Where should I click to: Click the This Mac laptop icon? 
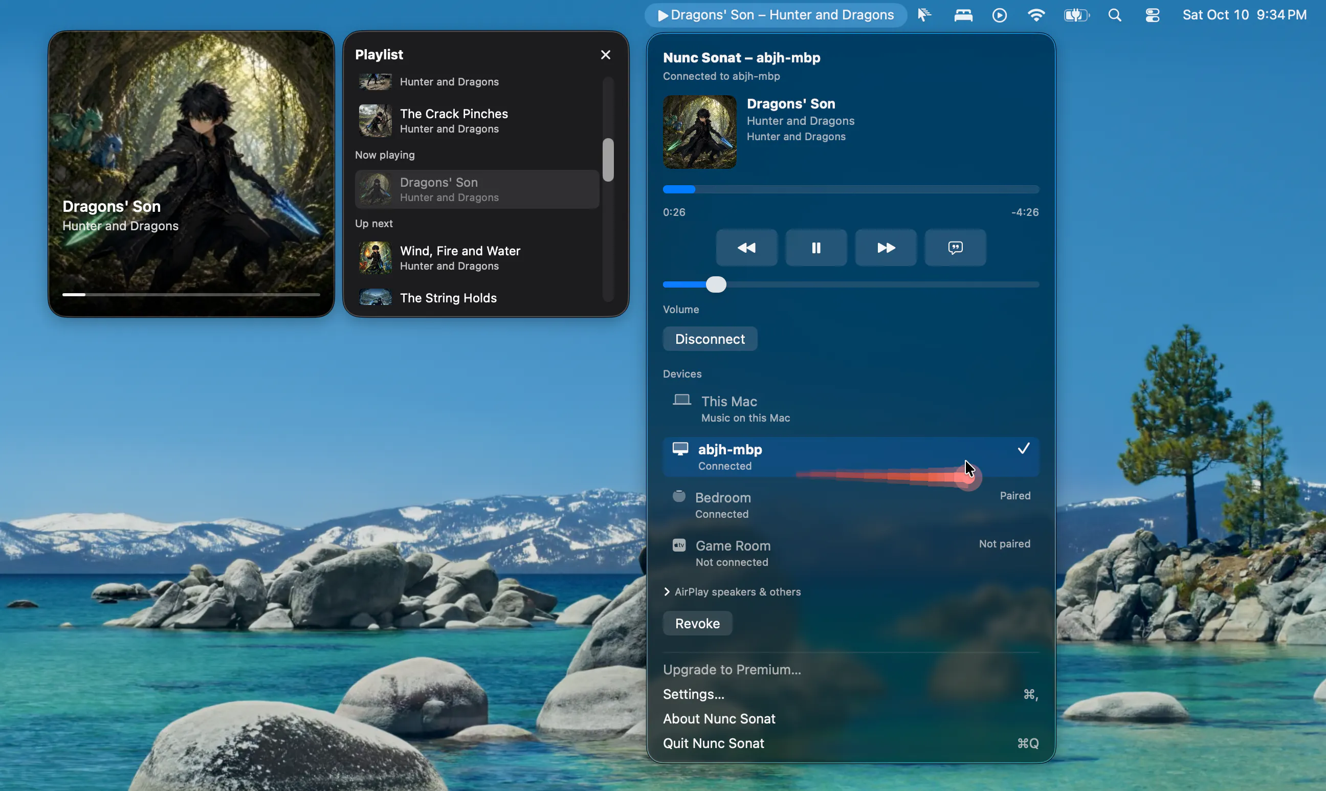pyautogui.click(x=681, y=400)
